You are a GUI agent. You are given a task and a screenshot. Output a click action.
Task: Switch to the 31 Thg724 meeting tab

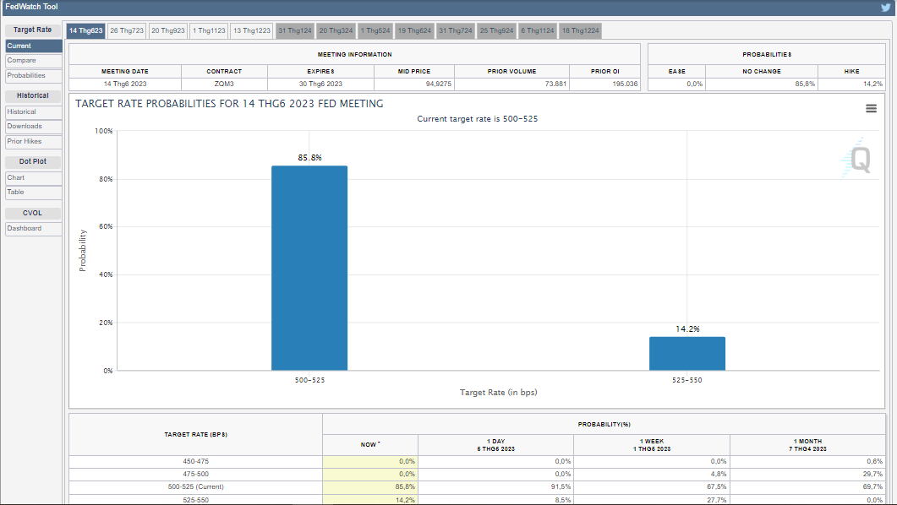click(x=456, y=31)
